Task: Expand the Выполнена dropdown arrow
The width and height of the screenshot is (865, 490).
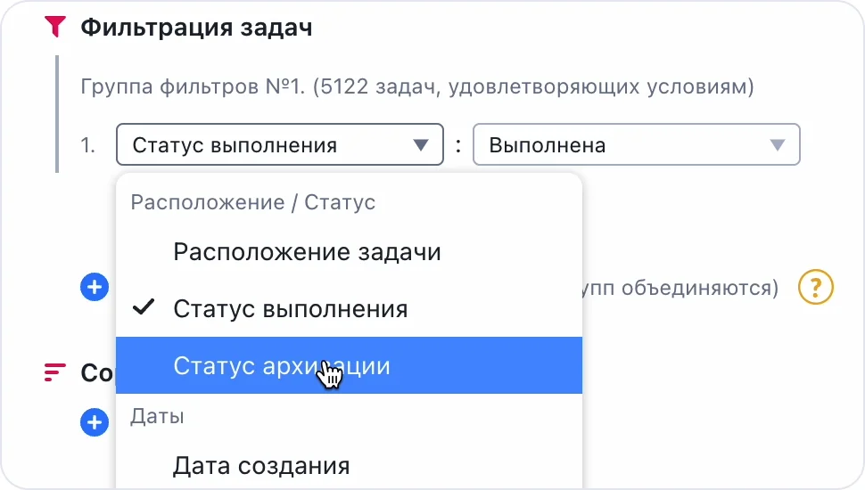Action: [x=777, y=145]
